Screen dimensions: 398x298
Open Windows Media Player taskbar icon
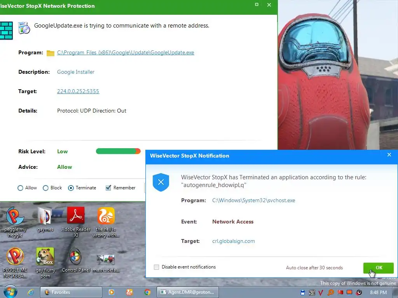coord(111,292)
